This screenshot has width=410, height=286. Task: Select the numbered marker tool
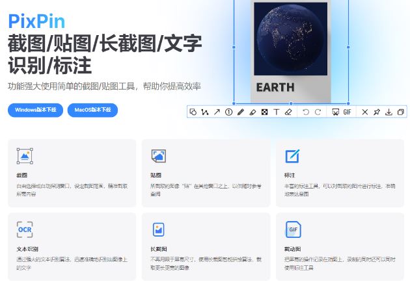[x=229, y=112]
